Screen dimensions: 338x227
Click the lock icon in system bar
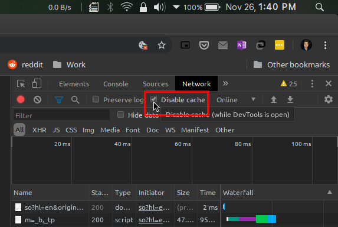pyautogui.click(x=143, y=7)
